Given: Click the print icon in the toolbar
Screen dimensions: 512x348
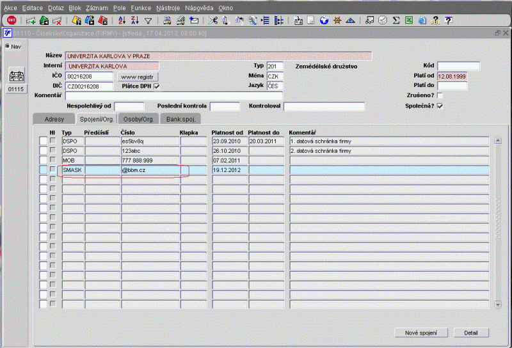Looking at the screenshot, I should tap(167, 20).
